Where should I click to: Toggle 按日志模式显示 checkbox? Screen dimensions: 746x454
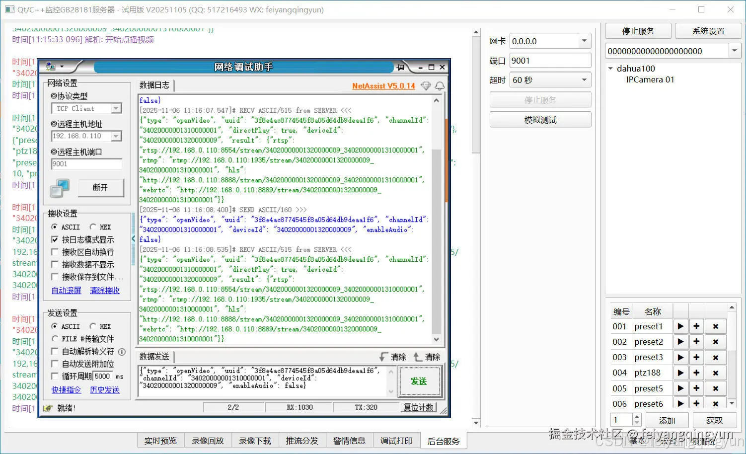(55, 239)
